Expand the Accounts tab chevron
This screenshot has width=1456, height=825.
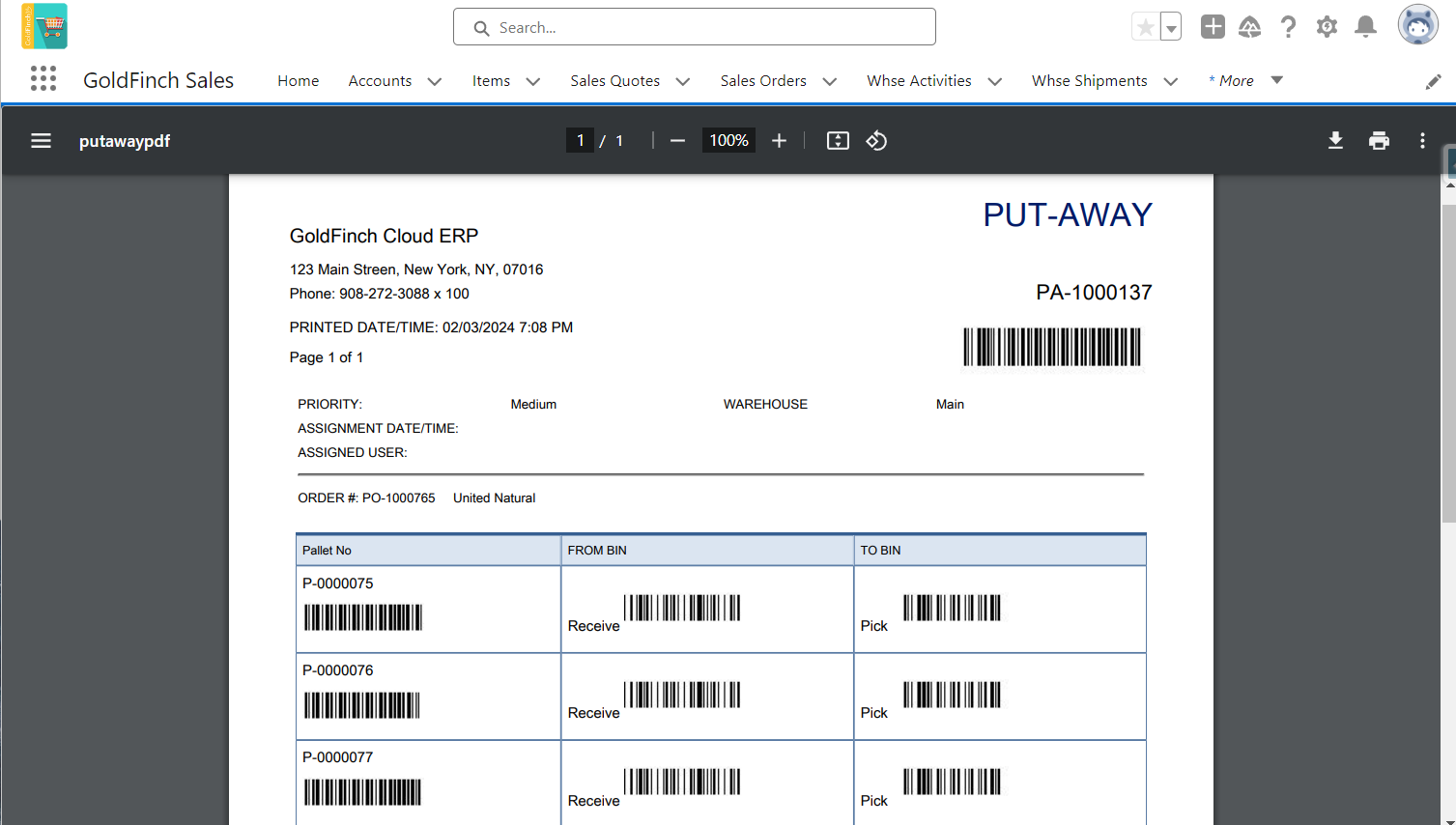pos(435,82)
